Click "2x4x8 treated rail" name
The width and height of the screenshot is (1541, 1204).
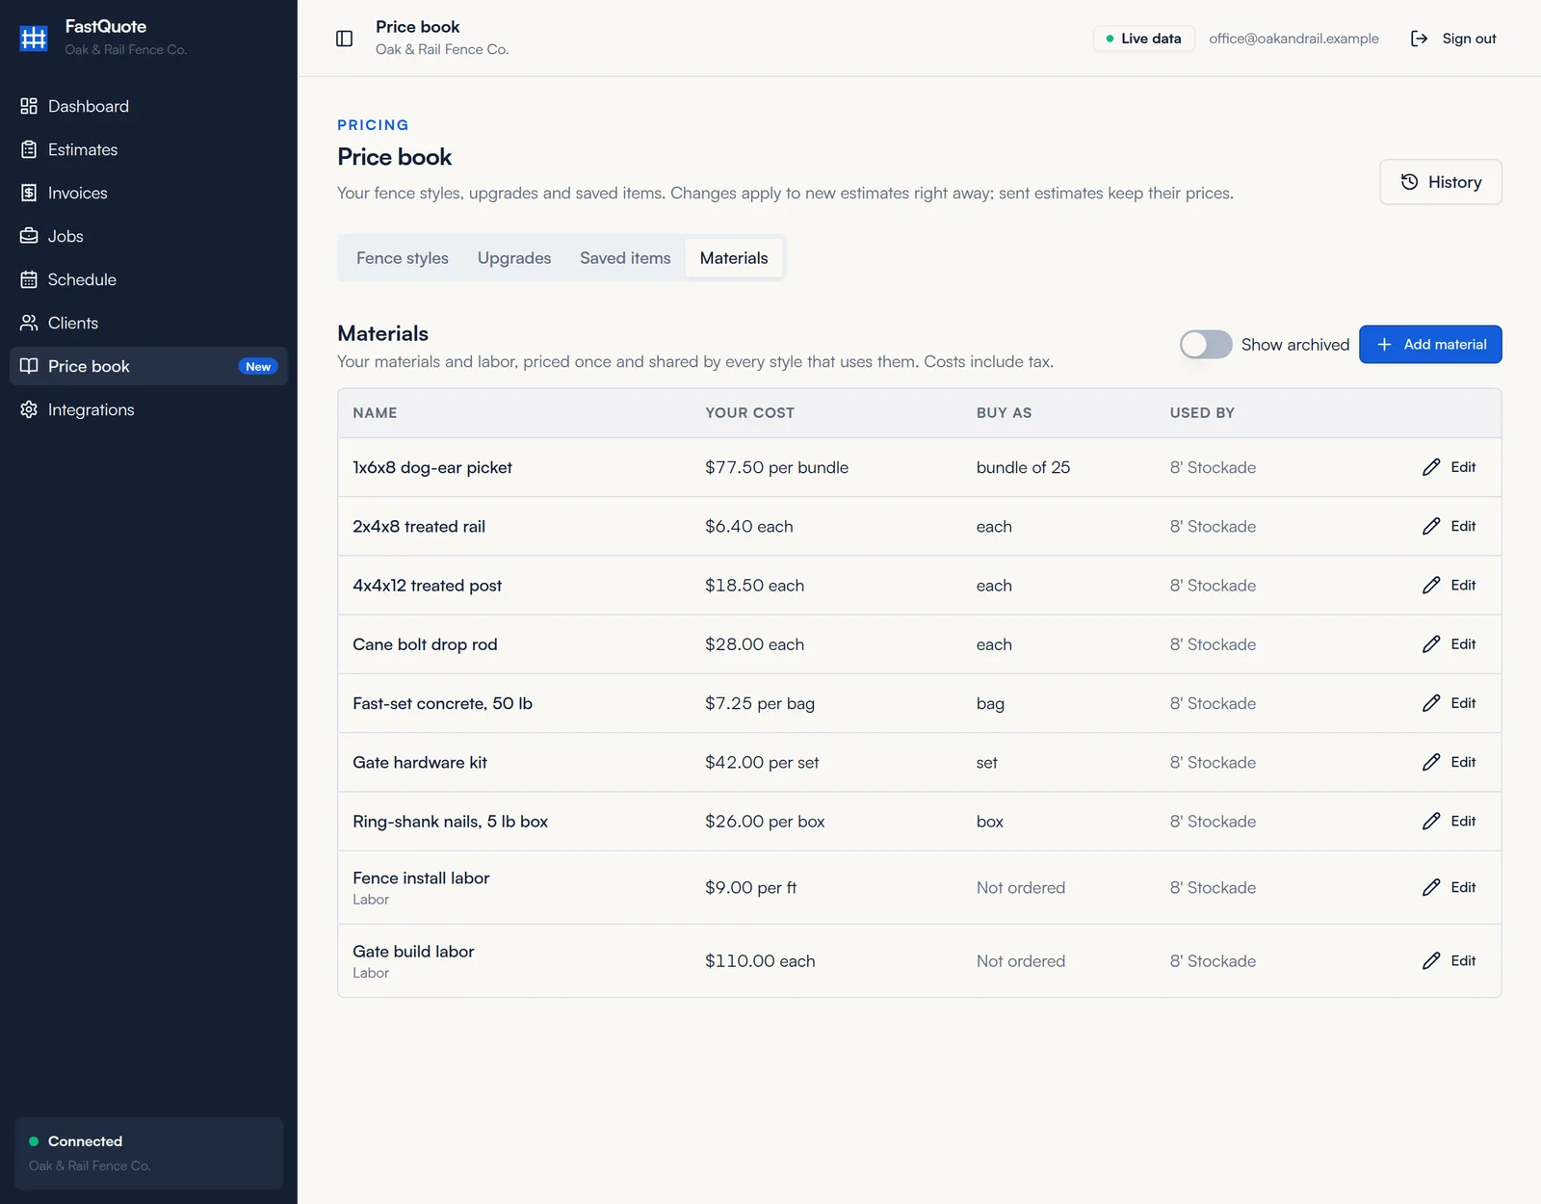pos(419,526)
